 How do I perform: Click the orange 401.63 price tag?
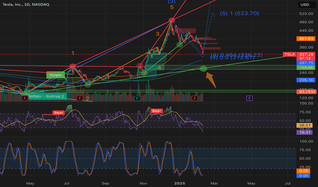306,38
